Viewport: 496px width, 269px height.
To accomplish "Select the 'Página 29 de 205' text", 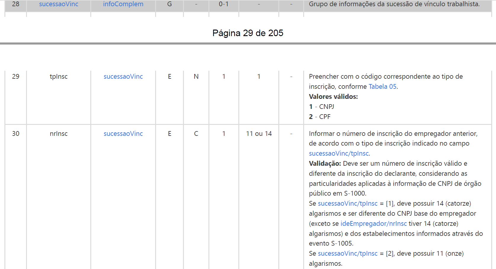I will (x=248, y=33).
